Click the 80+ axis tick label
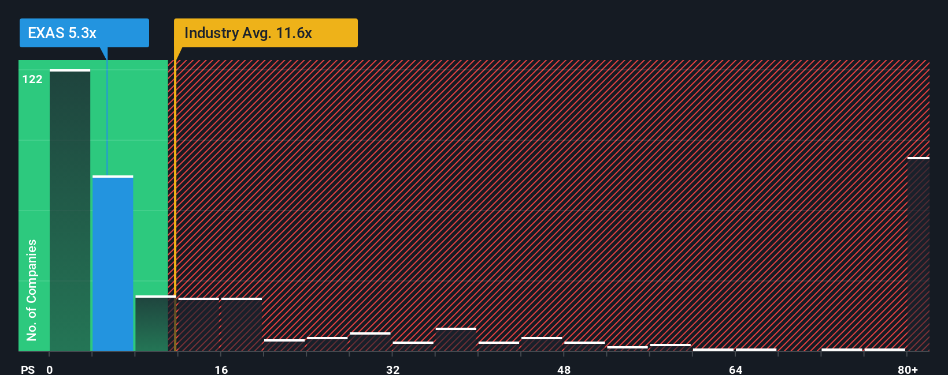Screen dimensions: 948x375 click(x=908, y=369)
